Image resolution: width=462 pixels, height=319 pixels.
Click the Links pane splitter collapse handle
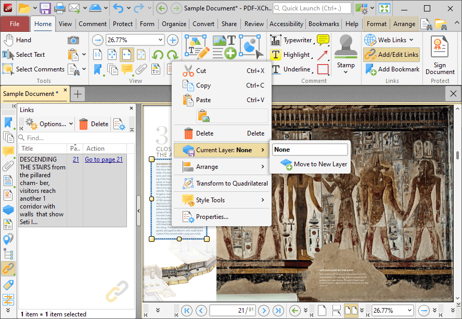138,211
